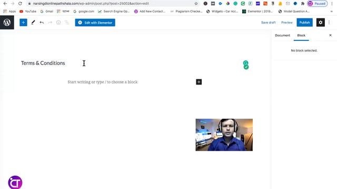Click Edit with Elementor button

[x=95, y=23]
